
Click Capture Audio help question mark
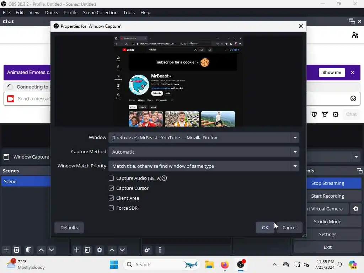pyautogui.click(x=164, y=178)
